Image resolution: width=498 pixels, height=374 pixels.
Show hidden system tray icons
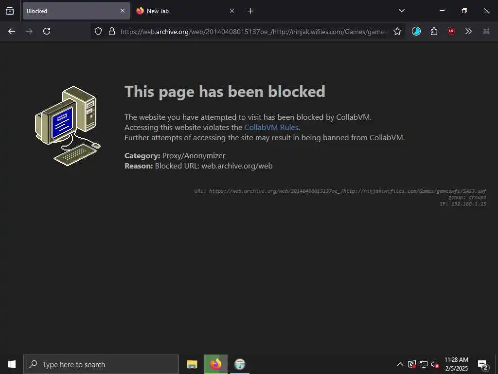coord(400,364)
